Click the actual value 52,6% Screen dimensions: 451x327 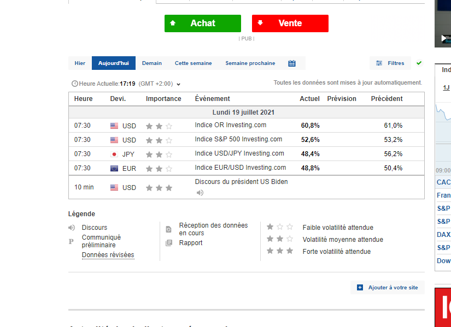311,140
